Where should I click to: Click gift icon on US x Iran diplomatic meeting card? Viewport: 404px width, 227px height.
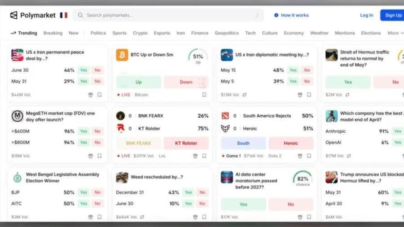pyautogui.click(x=300, y=95)
